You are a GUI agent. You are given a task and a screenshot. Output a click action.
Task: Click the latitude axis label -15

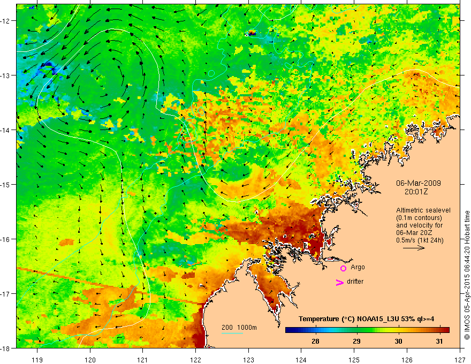tap(6, 184)
